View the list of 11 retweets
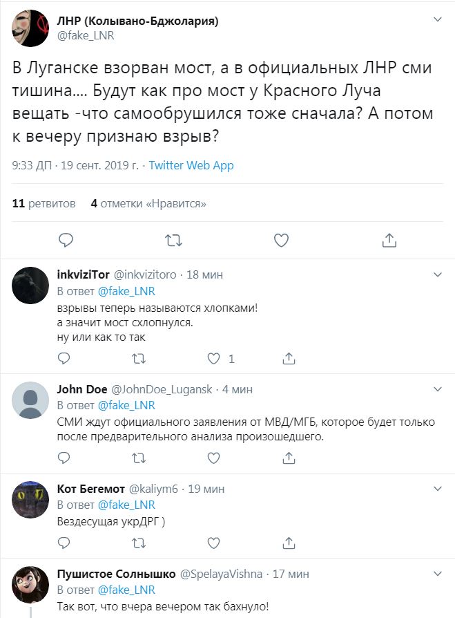 point(44,204)
